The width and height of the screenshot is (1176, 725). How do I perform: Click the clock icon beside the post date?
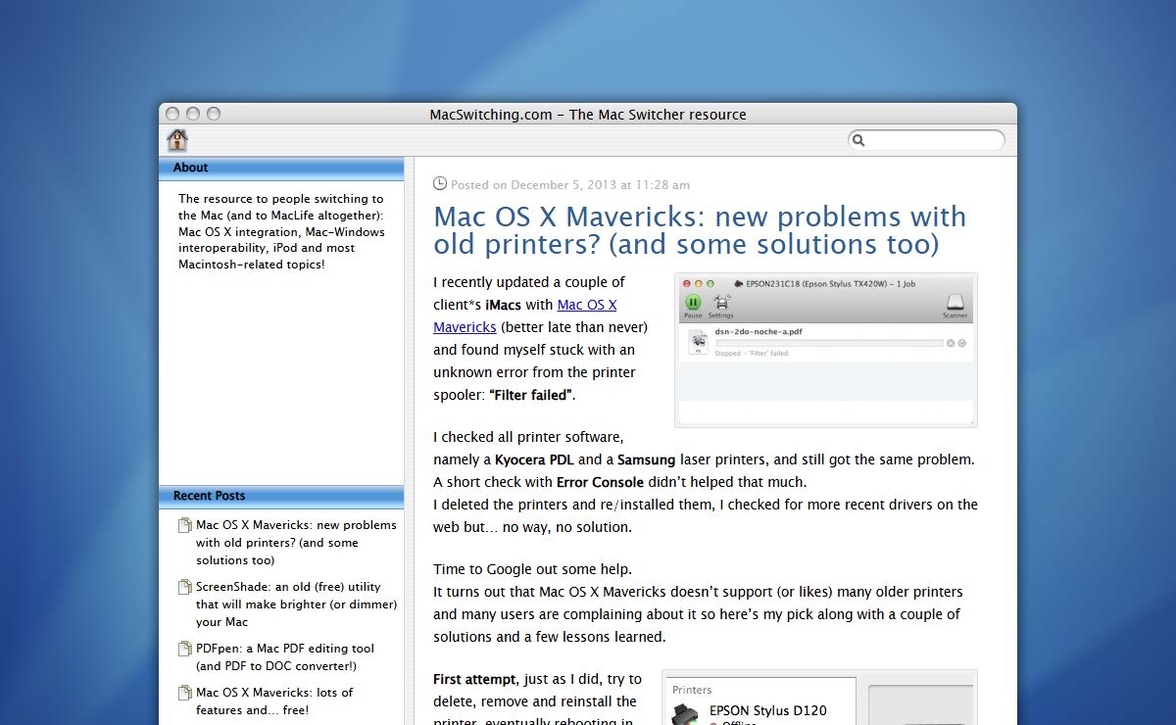[x=440, y=183]
